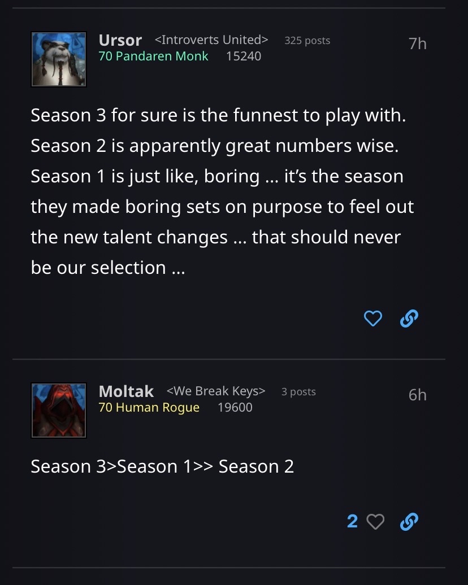468x585 pixels.
Task: Select Moltak's "Season 3>Season 1>> Season 2" text
Action: pos(162,466)
